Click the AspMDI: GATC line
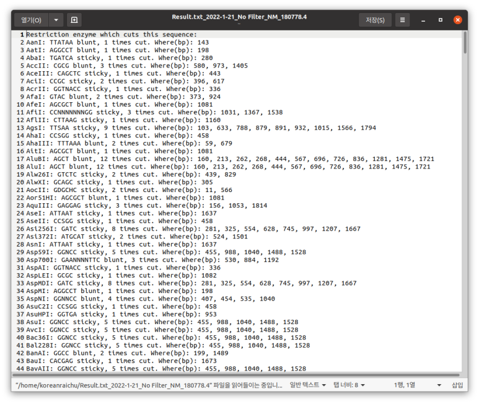 pyautogui.click(x=191, y=283)
